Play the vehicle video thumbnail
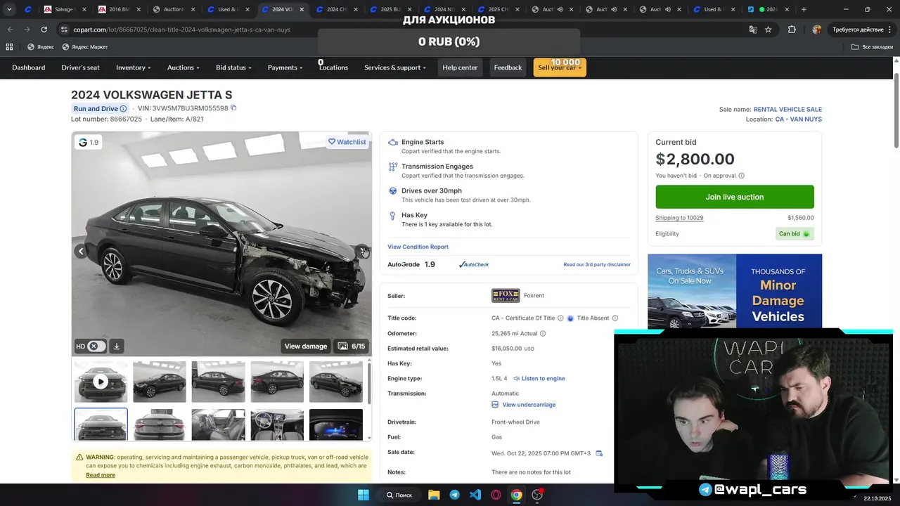The height and width of the screenshot is (506, 900). pos(101,382)
